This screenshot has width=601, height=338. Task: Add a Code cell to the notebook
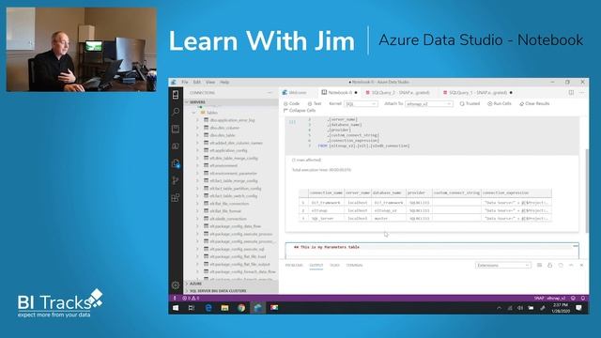click(x=292, y=103)
